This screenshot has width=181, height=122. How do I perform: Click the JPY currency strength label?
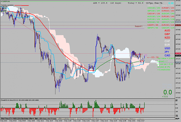tap(167, 52)
